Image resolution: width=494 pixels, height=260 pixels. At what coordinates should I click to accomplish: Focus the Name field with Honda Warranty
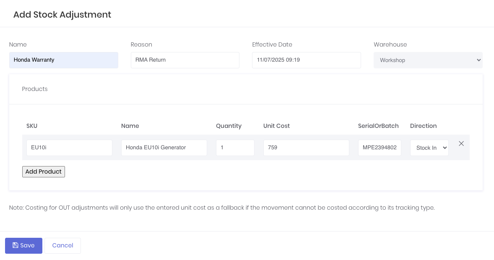(x=64, y=60)
